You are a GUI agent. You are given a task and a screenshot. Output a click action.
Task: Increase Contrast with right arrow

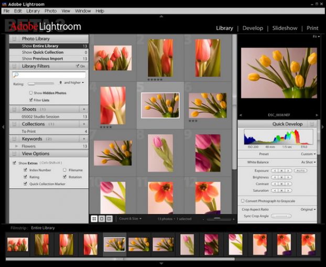(288, 184)
